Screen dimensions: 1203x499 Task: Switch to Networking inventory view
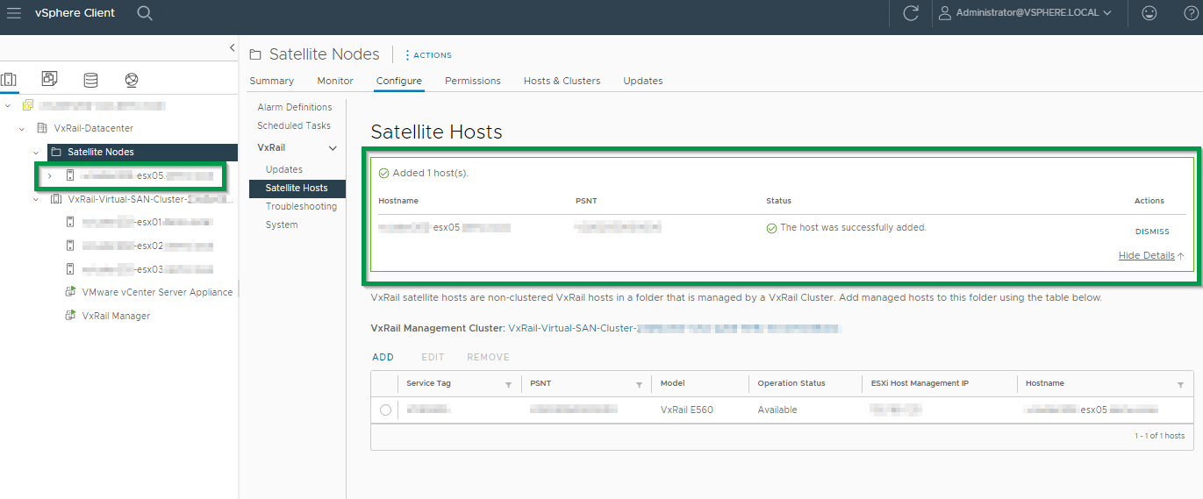(132, 80)
